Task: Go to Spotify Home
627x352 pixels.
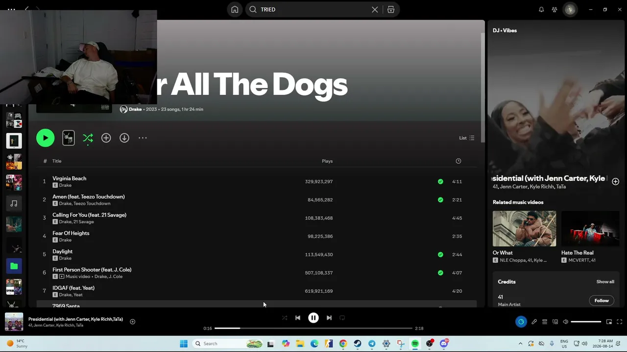Action: [x=235, y=9]
